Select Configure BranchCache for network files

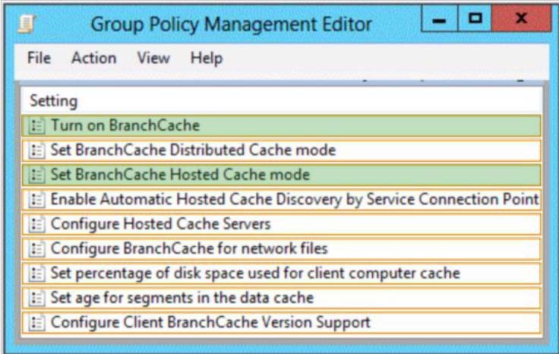[x=281, y=249]
